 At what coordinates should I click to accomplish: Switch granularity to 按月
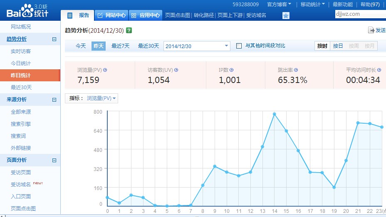pyautogui.click(x=369, y=46)
